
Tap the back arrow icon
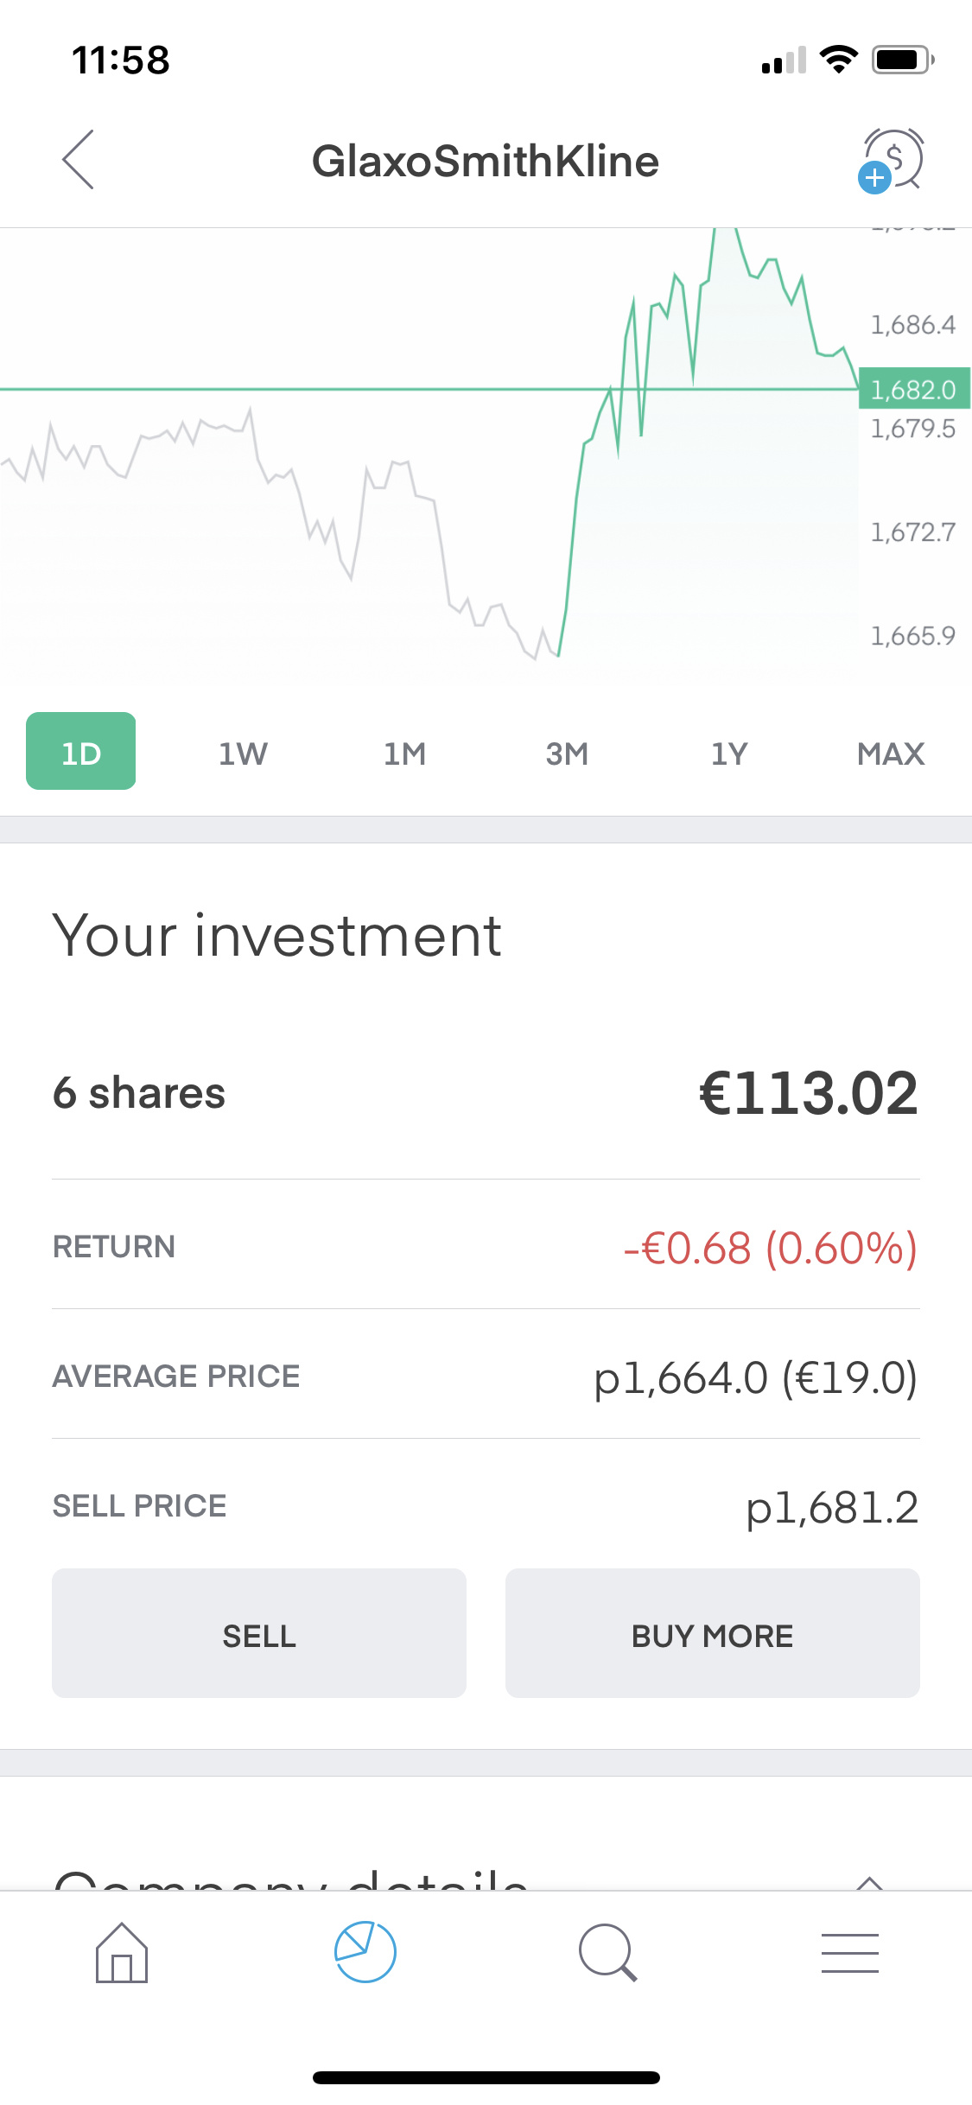coord(78,160)
